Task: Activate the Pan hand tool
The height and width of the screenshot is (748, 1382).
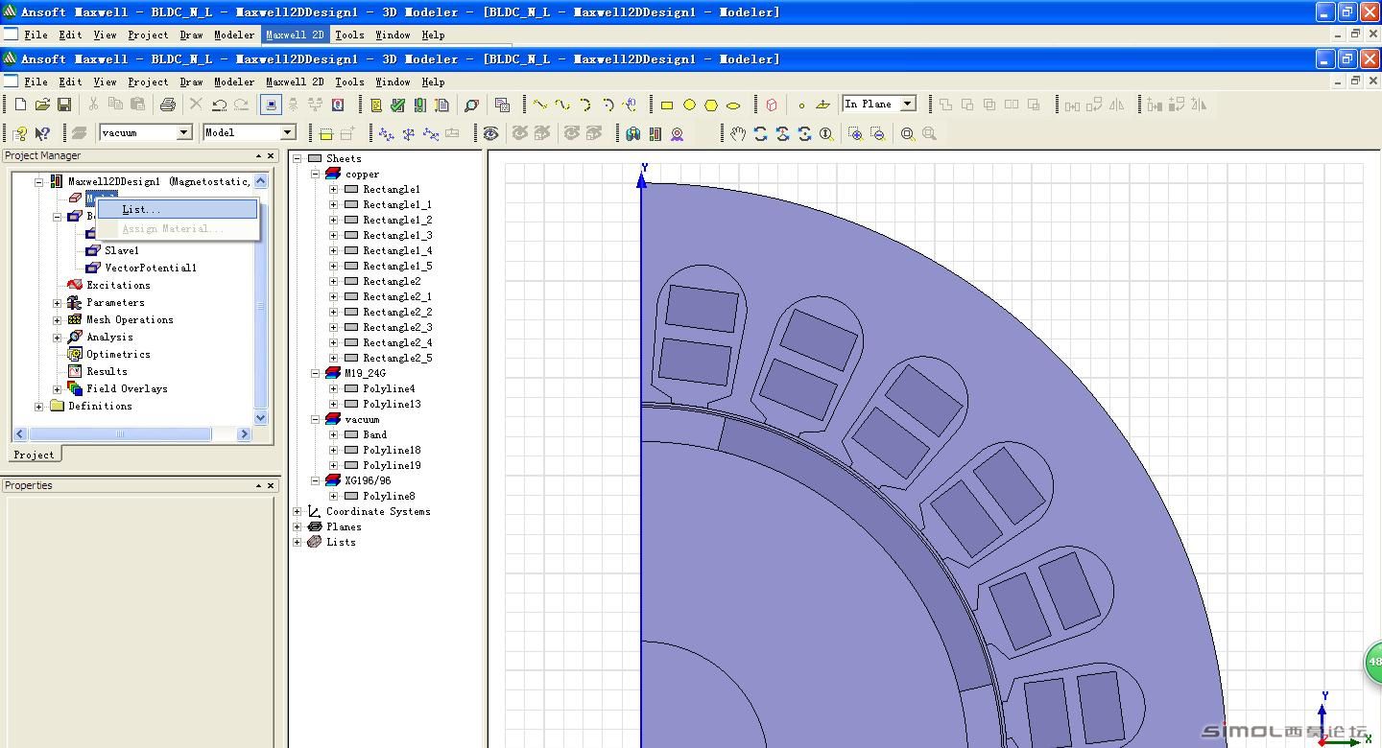Action: pos(738,134)
